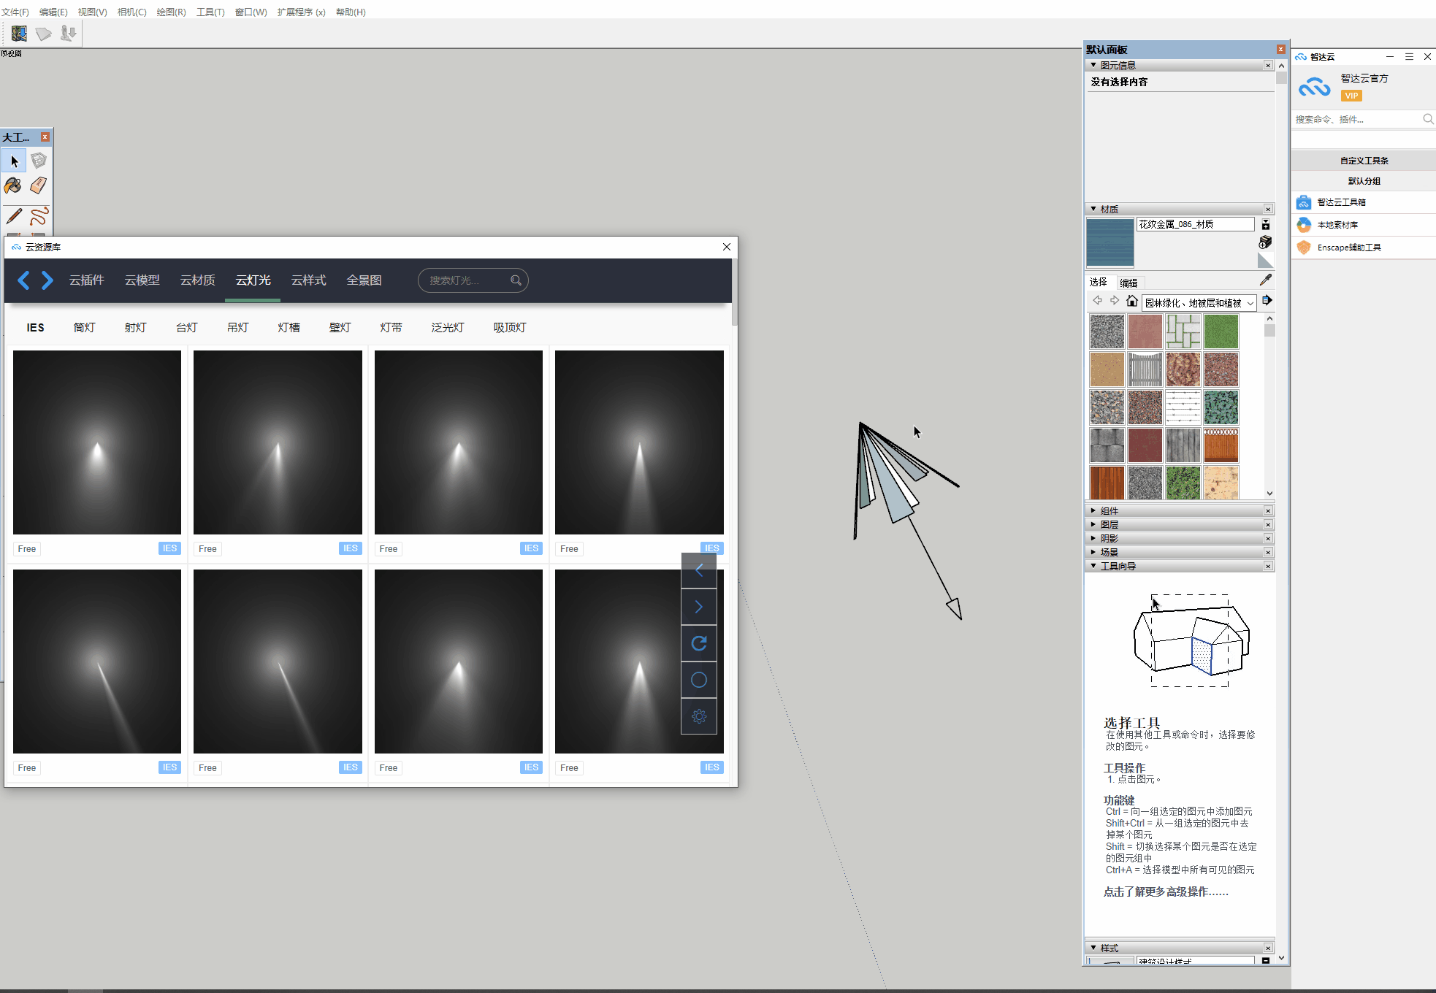Switch to the 云材质 tab
1436x993 pixels.
click(x=197, y=280)
